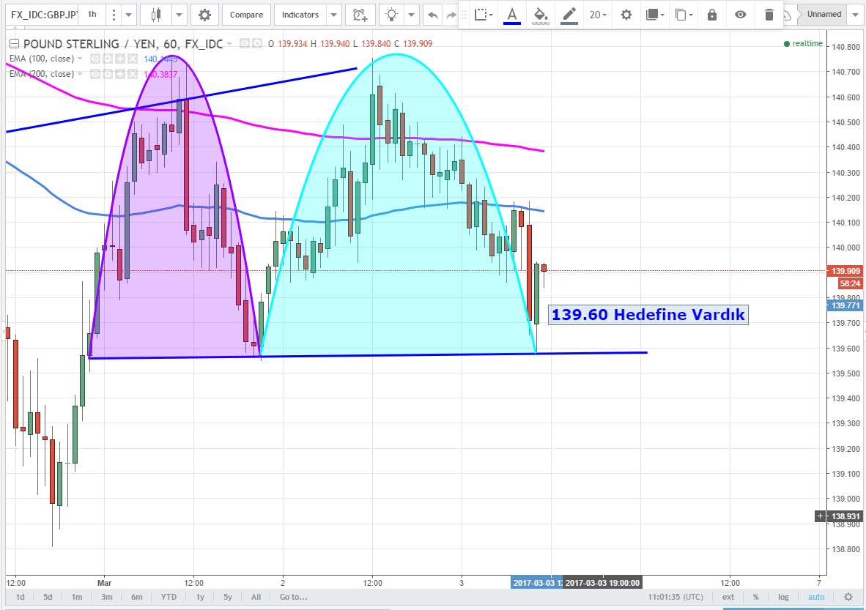Click the undo arrow
Viewport: 866px width, 610px height.
tap(433, 15)
